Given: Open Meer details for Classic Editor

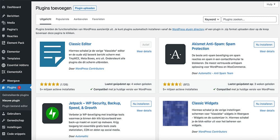Looking at the screenshot, I should point(144,52).
